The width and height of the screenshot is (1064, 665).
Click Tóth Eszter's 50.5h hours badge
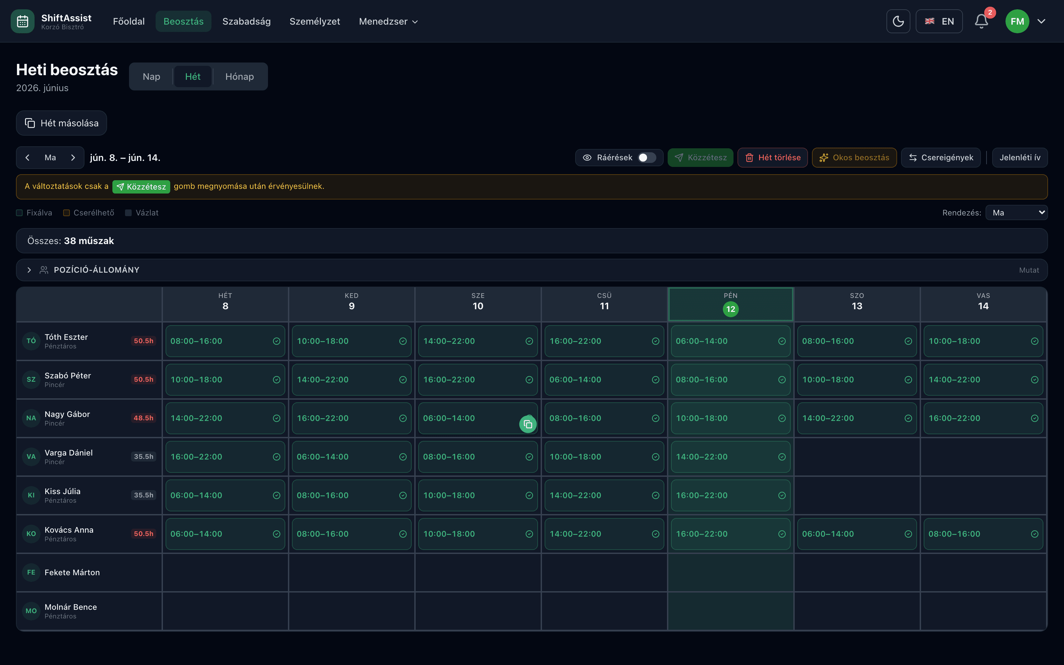point(143,341)
